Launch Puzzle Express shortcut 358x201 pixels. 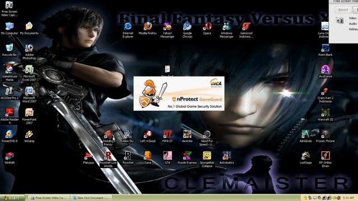point(187,158)
